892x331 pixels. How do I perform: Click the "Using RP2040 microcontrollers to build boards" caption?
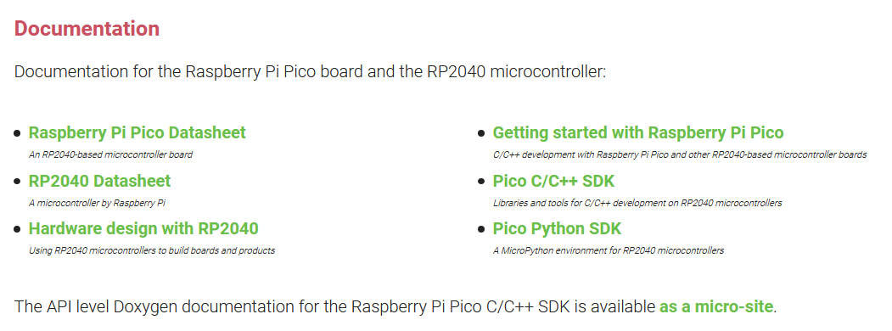coord(152,250)
